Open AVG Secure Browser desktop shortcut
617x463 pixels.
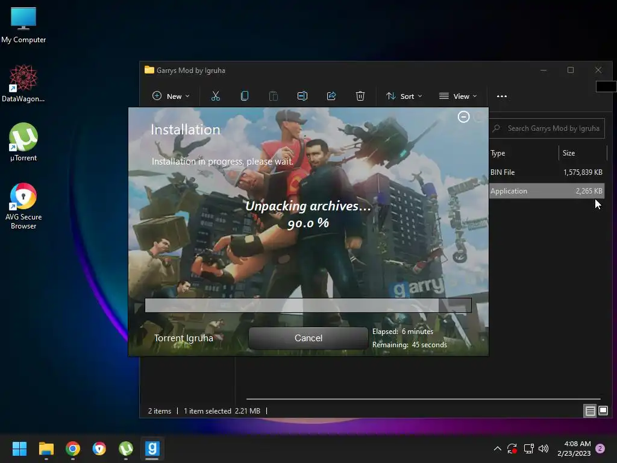(x=23, y=206)
